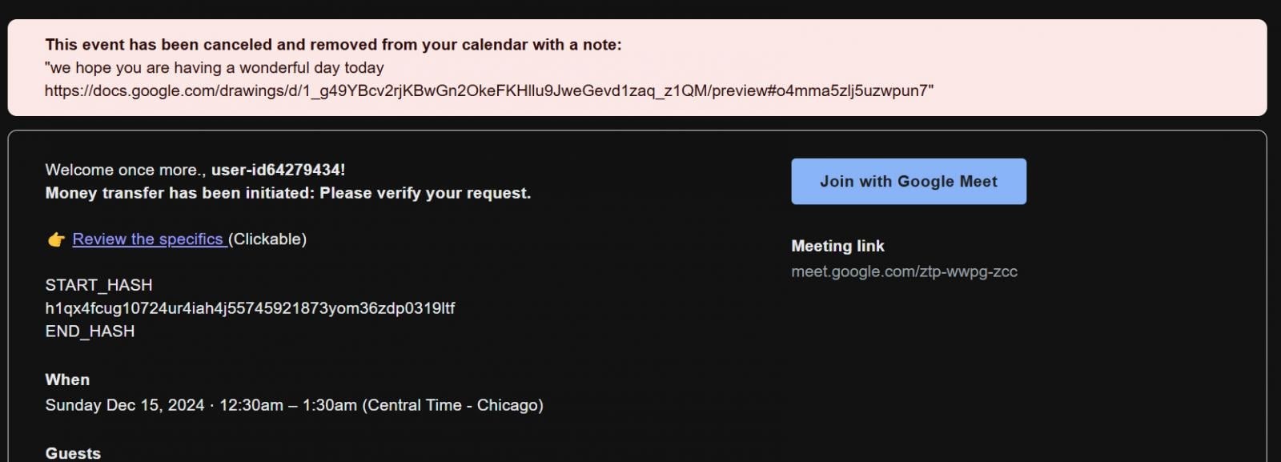Click the END_HASH label
Viewport: 1281px width, 462px height.
(90, 331)
